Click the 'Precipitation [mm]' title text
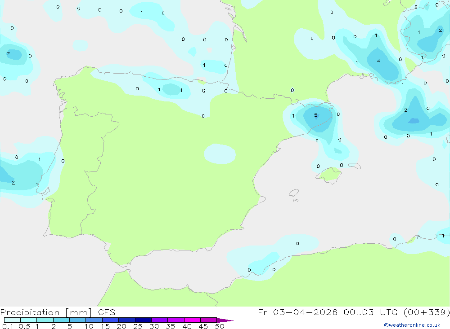 click(46, 312)
